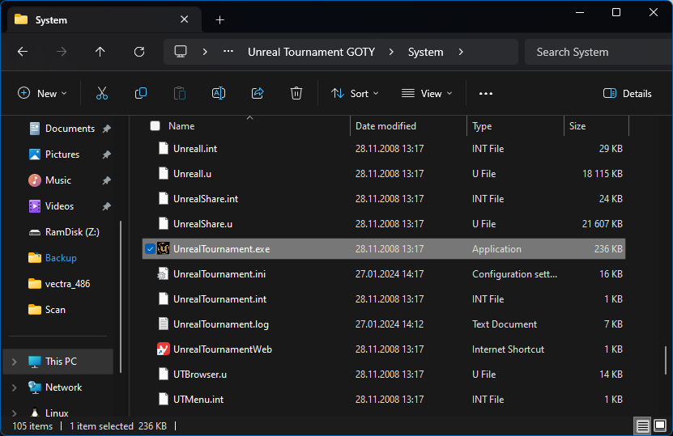Click the Rename icon in toolbar
Screen dimensions: 673x436
point(219,94)
